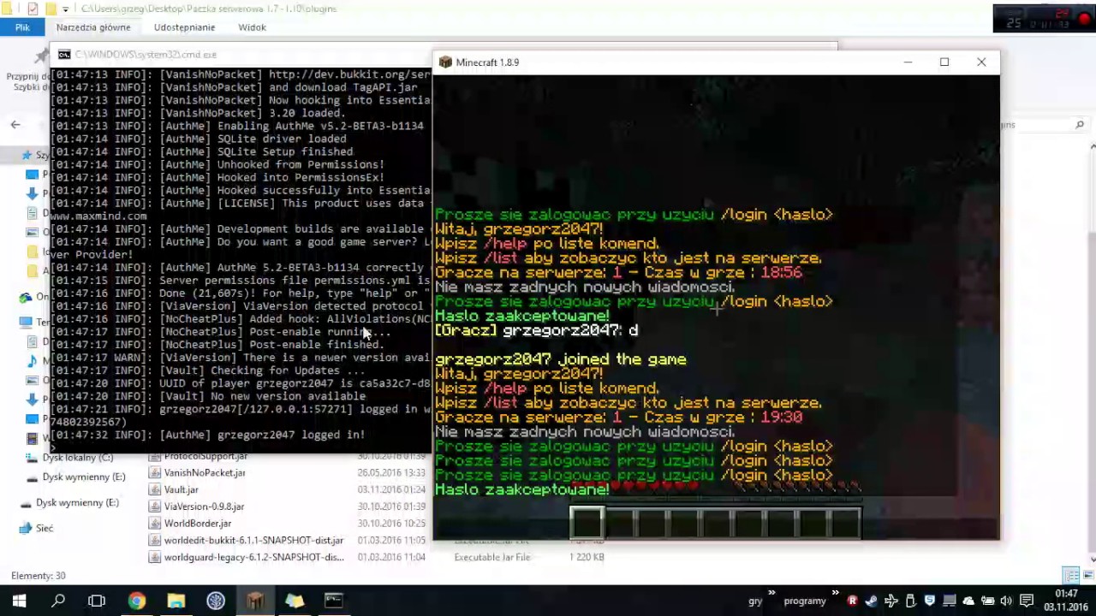Open Task View from the taskbar
The image size is (1096, 616).
coord(97,601)
